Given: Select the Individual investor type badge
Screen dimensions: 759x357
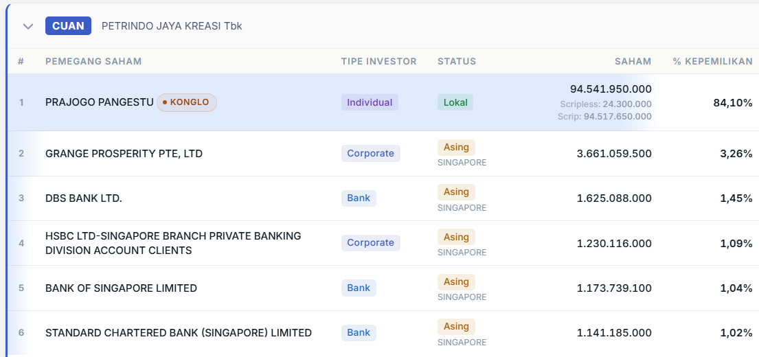Looking at the screenshot, I should [x=370, y=102].
